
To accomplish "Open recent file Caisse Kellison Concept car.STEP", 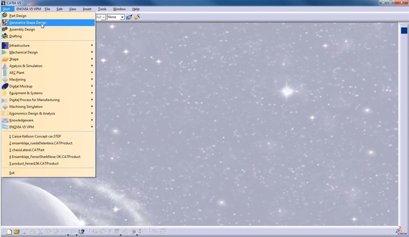I will [x=48, y=136].
